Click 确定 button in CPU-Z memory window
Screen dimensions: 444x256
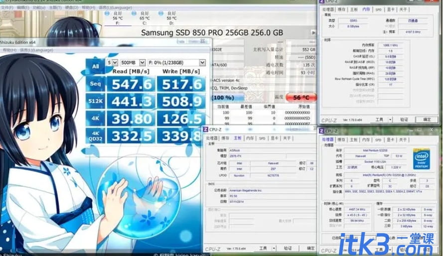pos(427,120)
